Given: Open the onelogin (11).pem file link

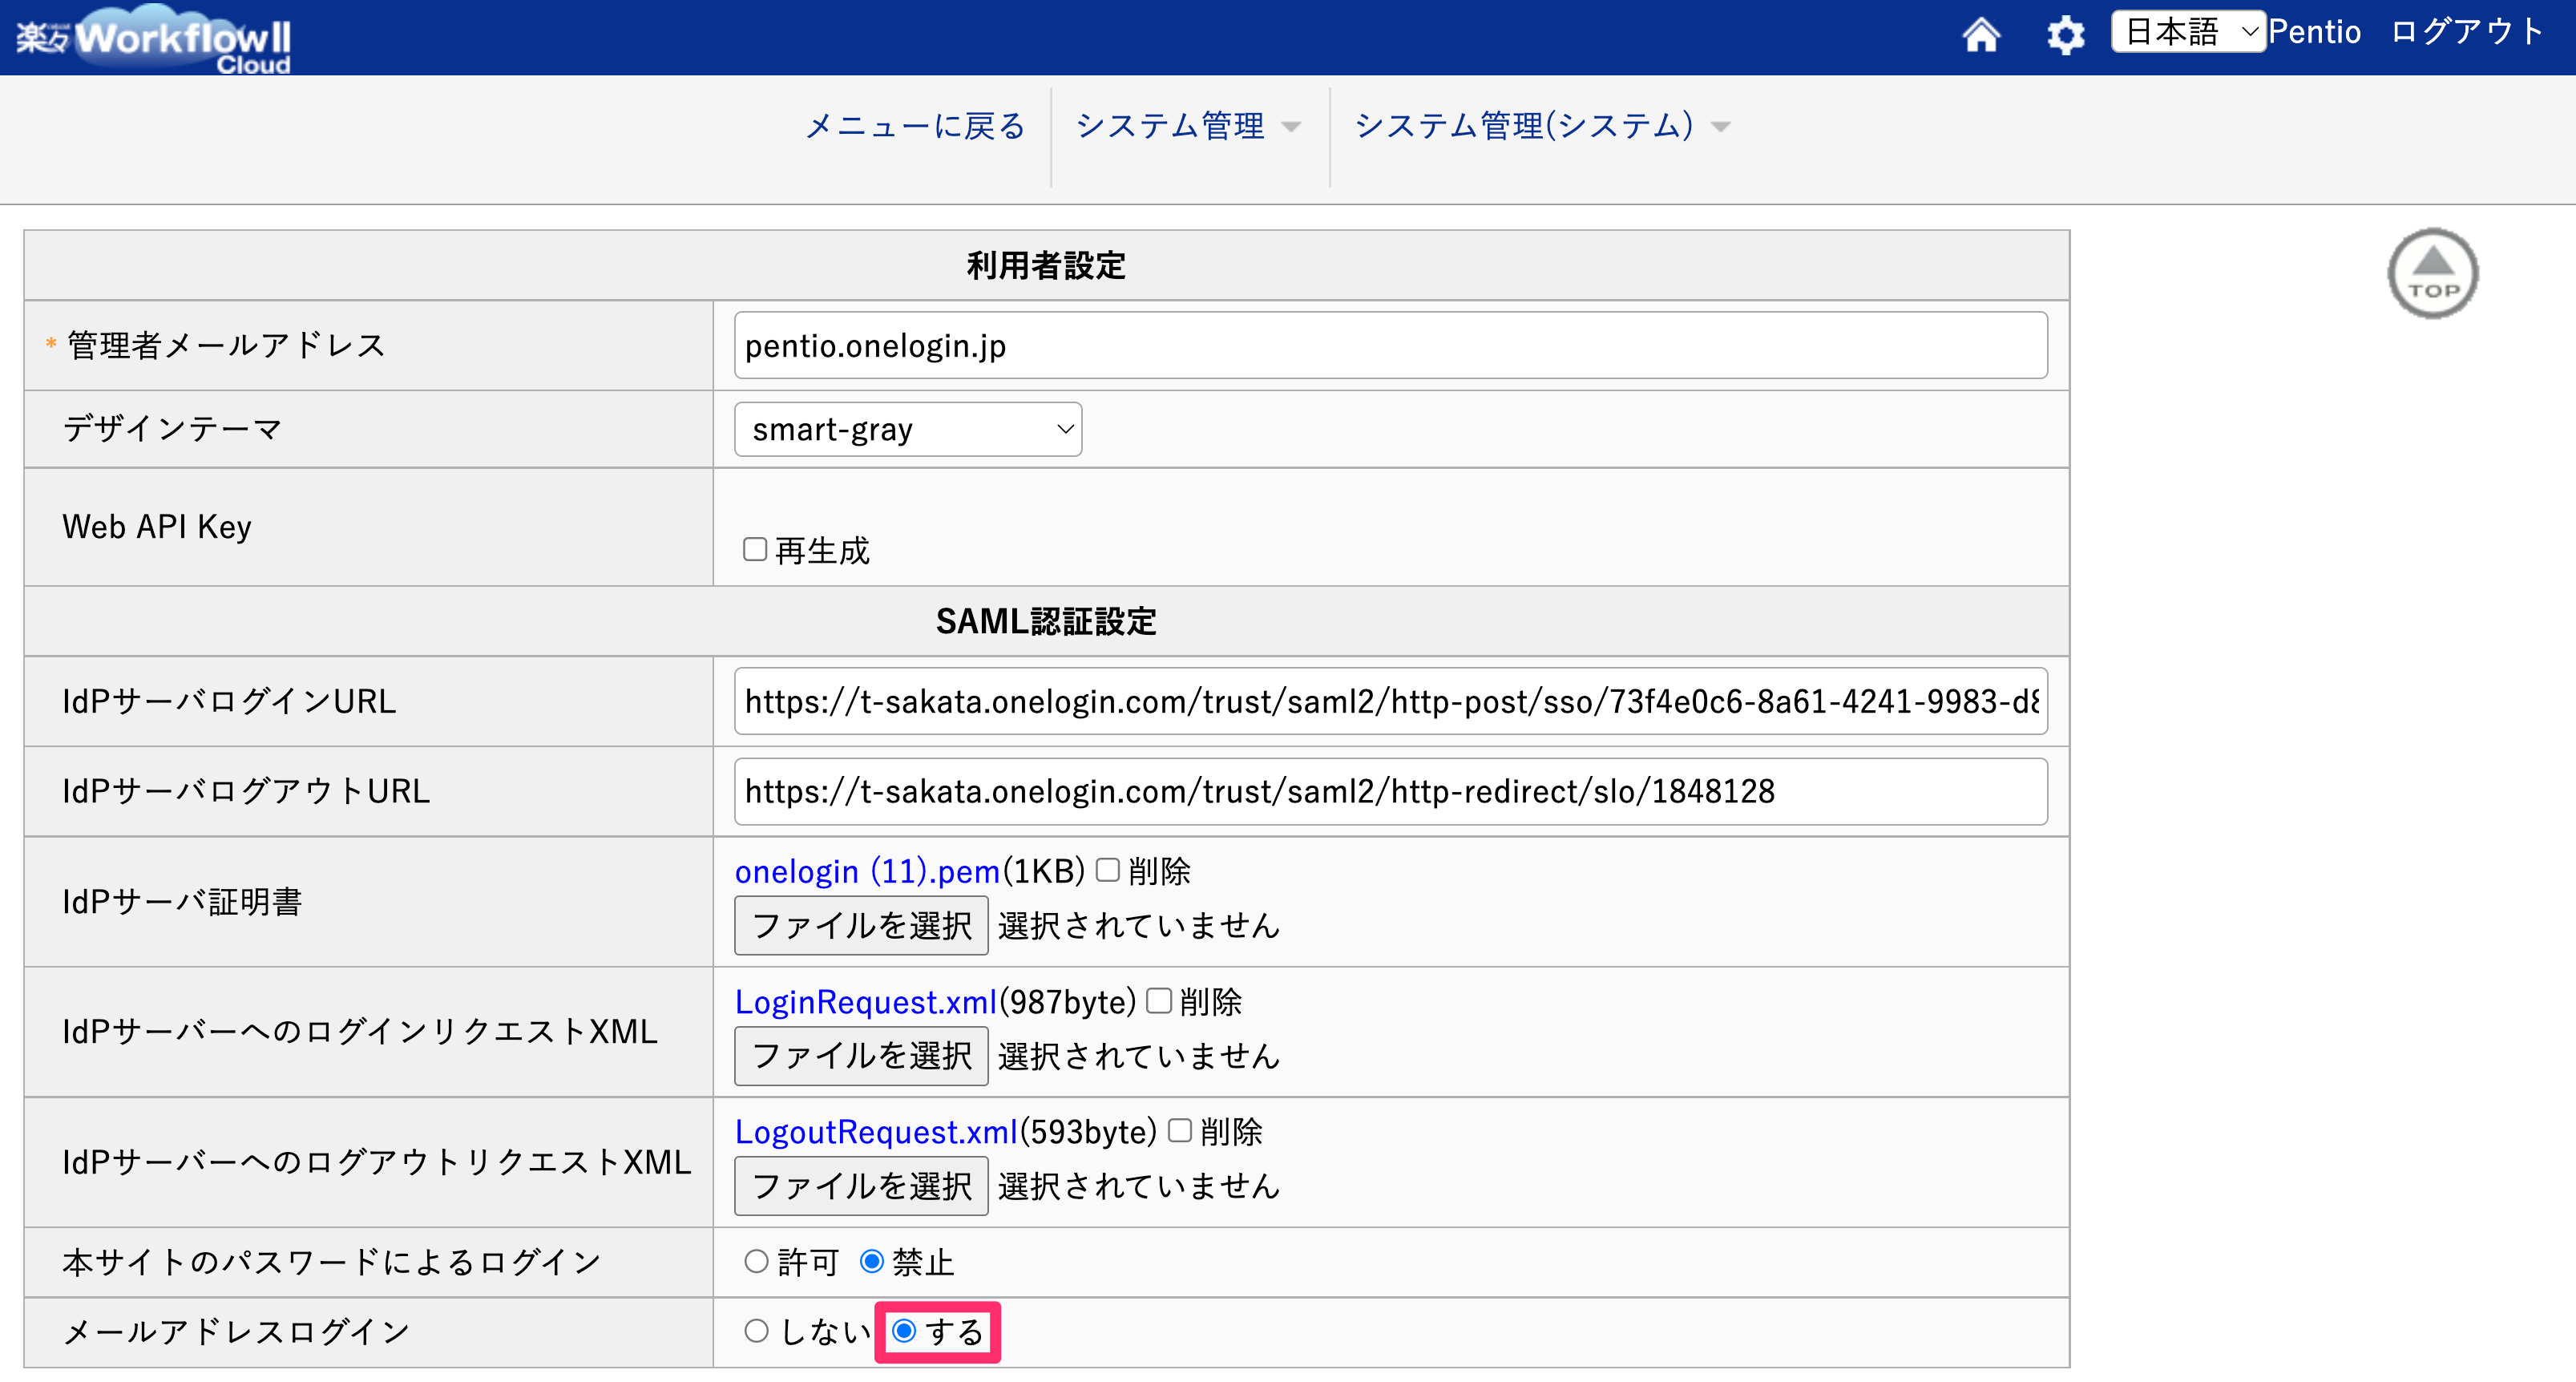Looking at the screenshot, I should (x=867, y=871).
